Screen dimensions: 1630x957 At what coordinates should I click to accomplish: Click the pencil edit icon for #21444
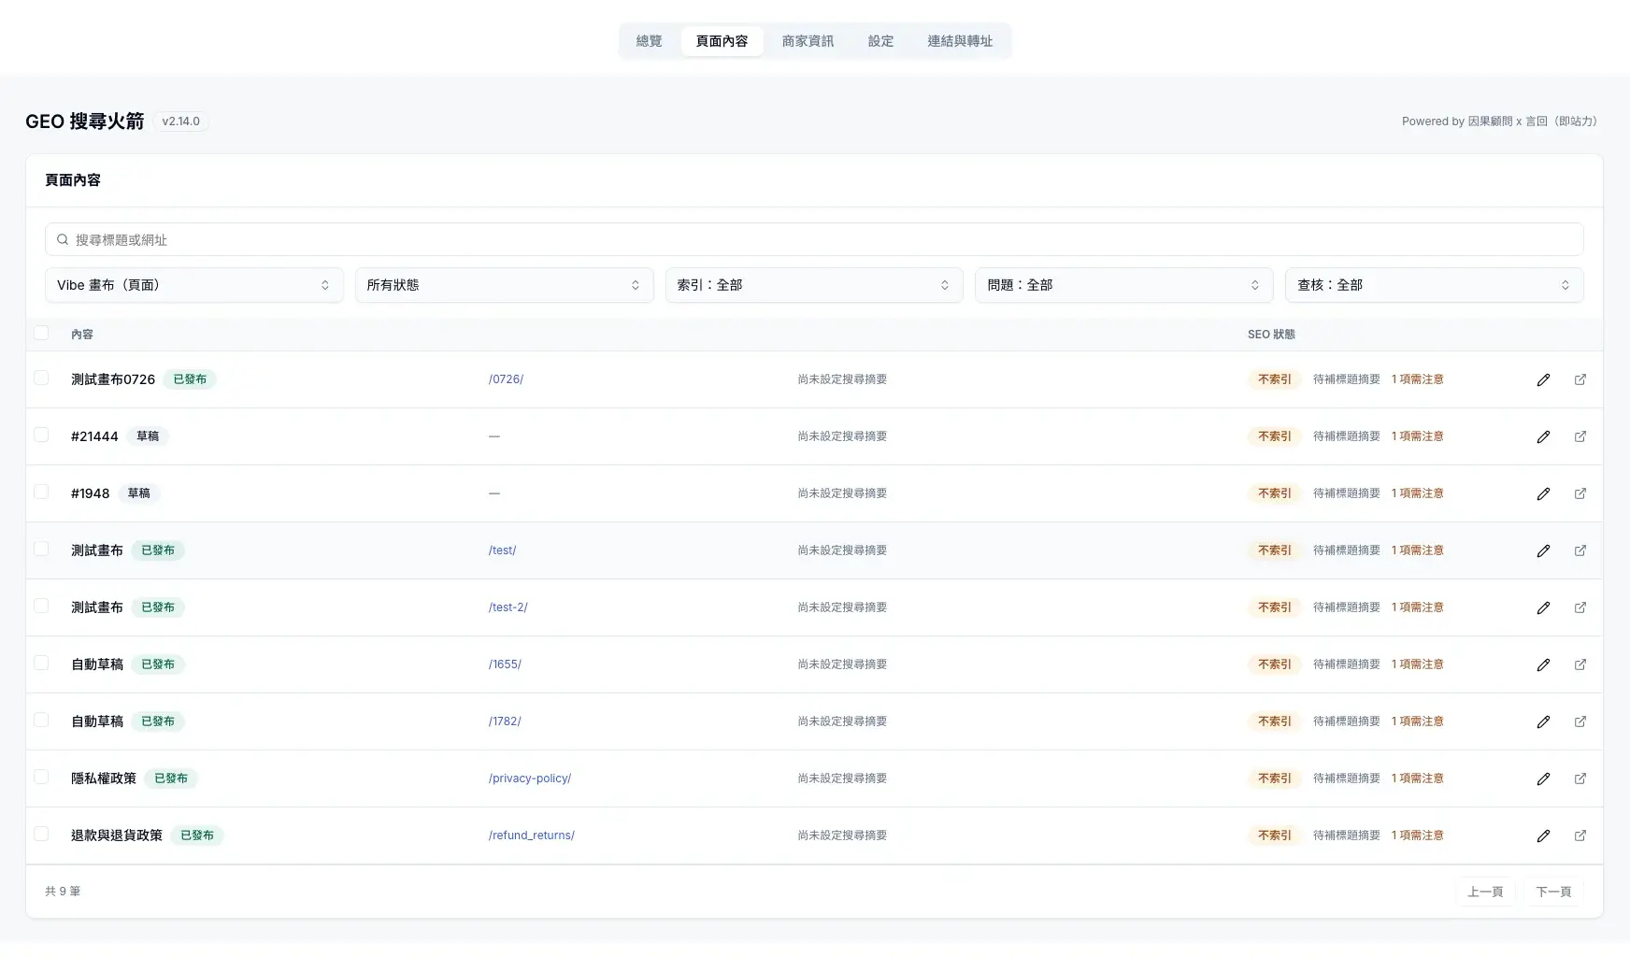click(x=1543, y=436)
